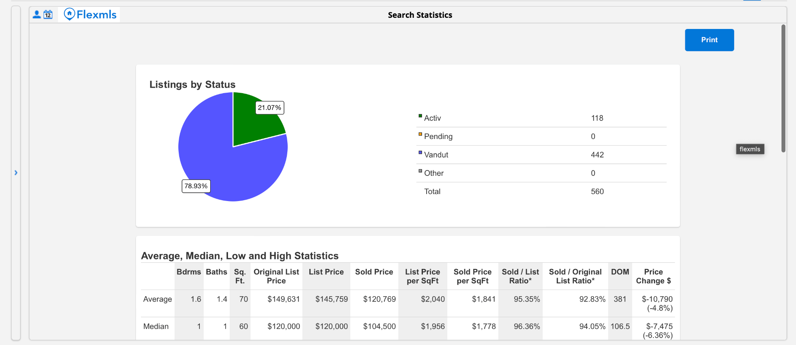Viewport: 796px width, 345px height.
Task: Click the average DOM value 381
Action: pyautogui.click(x=620, y=299)
